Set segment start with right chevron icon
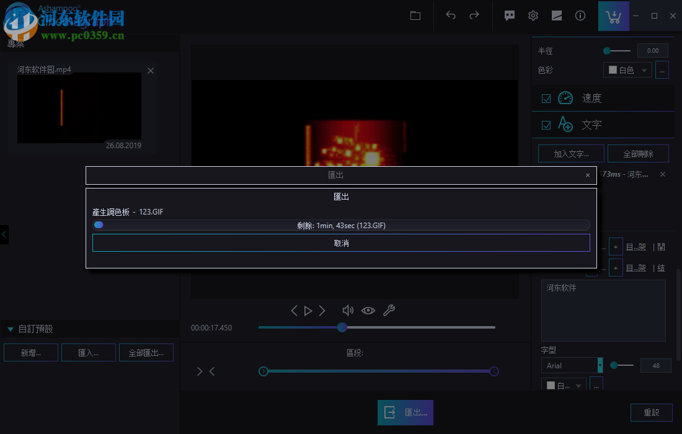 (x=200, y=371)
